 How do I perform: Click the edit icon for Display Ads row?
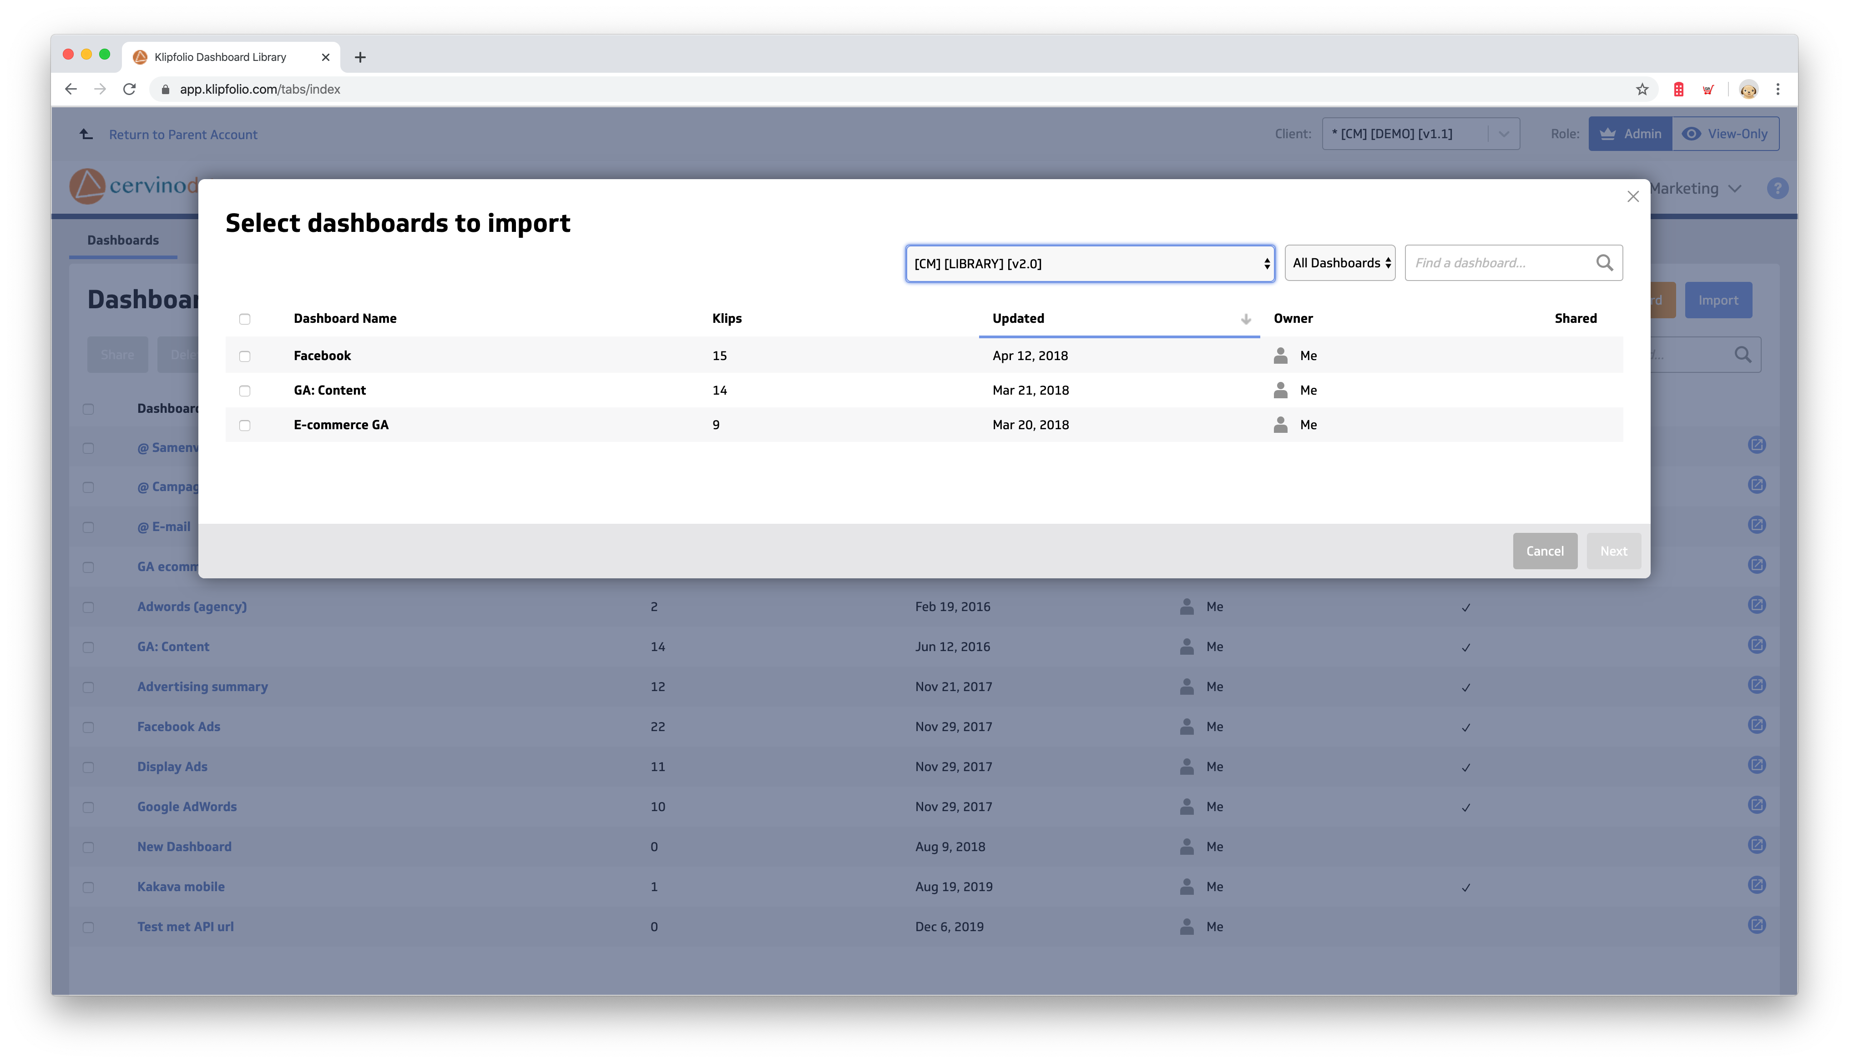point(1756,765)
